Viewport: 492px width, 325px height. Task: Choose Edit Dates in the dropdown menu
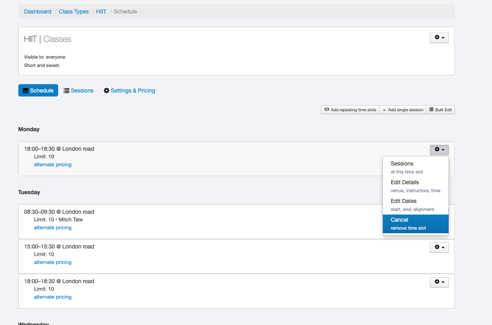pyautogui.click(x=415, y=205)
